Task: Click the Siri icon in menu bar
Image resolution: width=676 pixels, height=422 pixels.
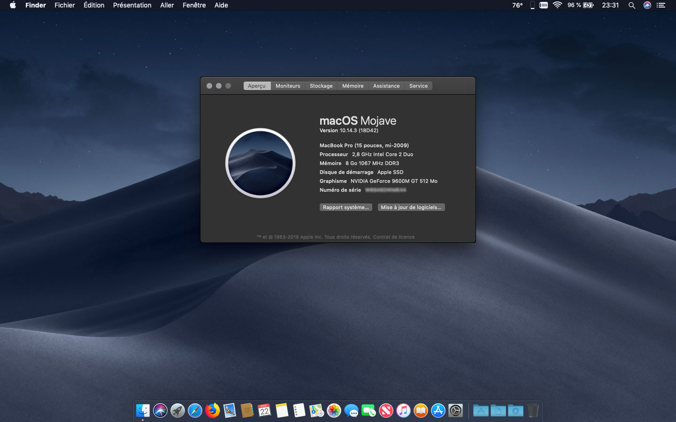Action: 647,5
